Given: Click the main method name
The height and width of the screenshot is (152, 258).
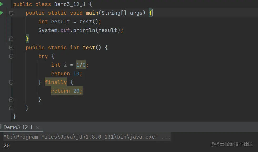Looking at the screenshot, I should (x=92, y=13).
